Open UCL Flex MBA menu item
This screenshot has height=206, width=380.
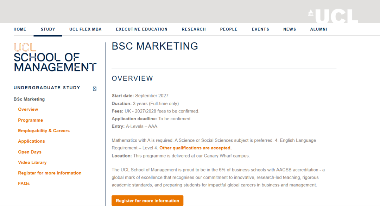(85, 29)
